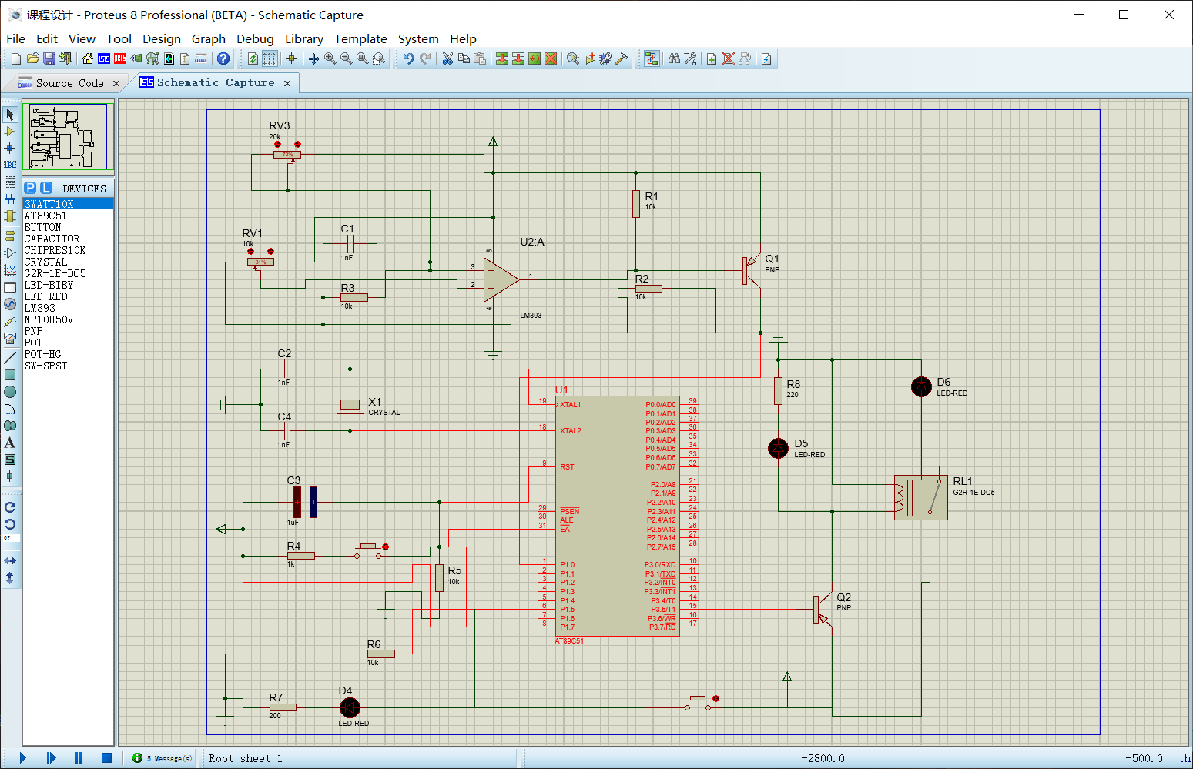Choose the Selection mode arrow tool

10,114
